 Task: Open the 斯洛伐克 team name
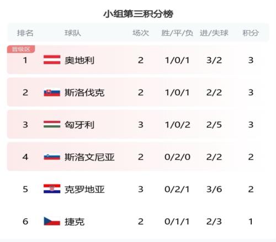click(x=84, y=92)
